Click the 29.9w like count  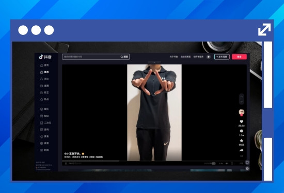tap(242, 126)
